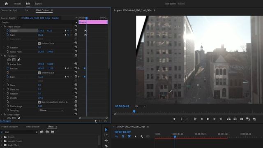Open the Sampling Bilinear dropdown

pos(51,110)
